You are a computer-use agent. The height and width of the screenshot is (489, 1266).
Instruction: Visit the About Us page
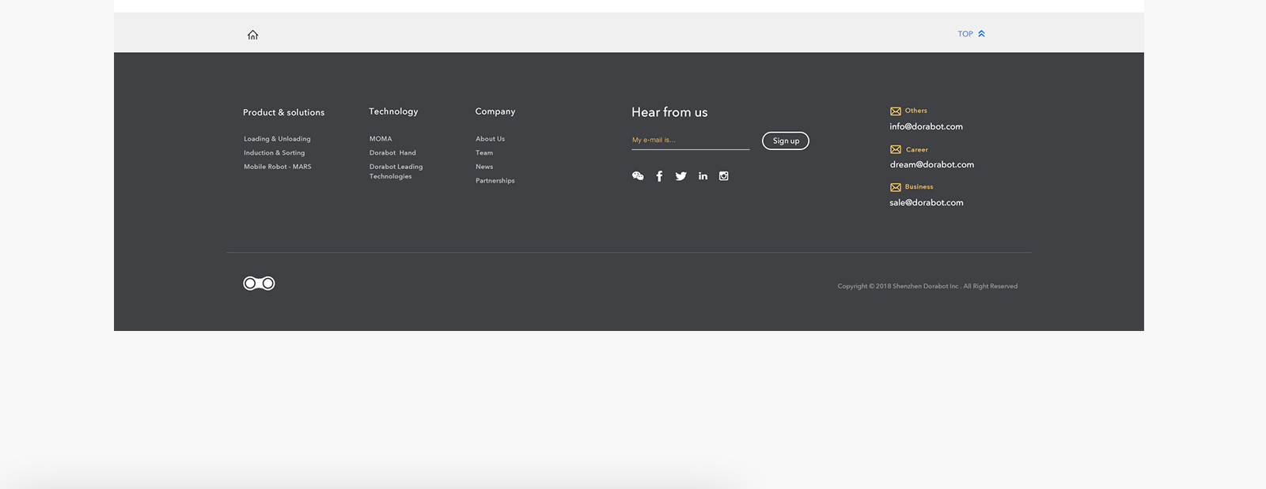(x=490, y=139)
